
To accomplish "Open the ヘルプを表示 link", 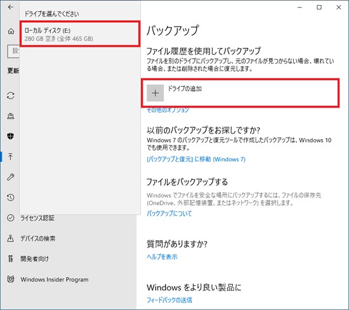I will point(162,257).
